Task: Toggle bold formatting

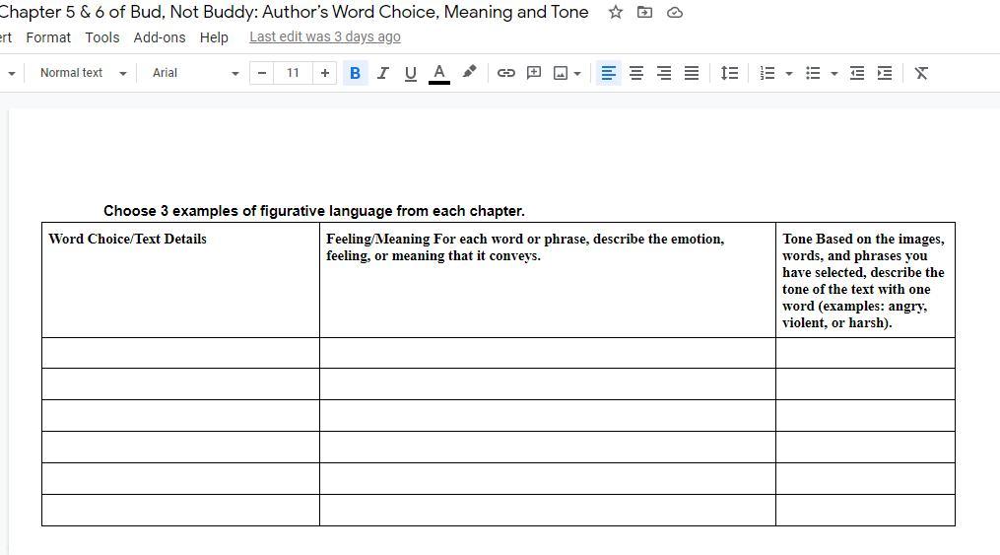Action: tap(355, 73)
